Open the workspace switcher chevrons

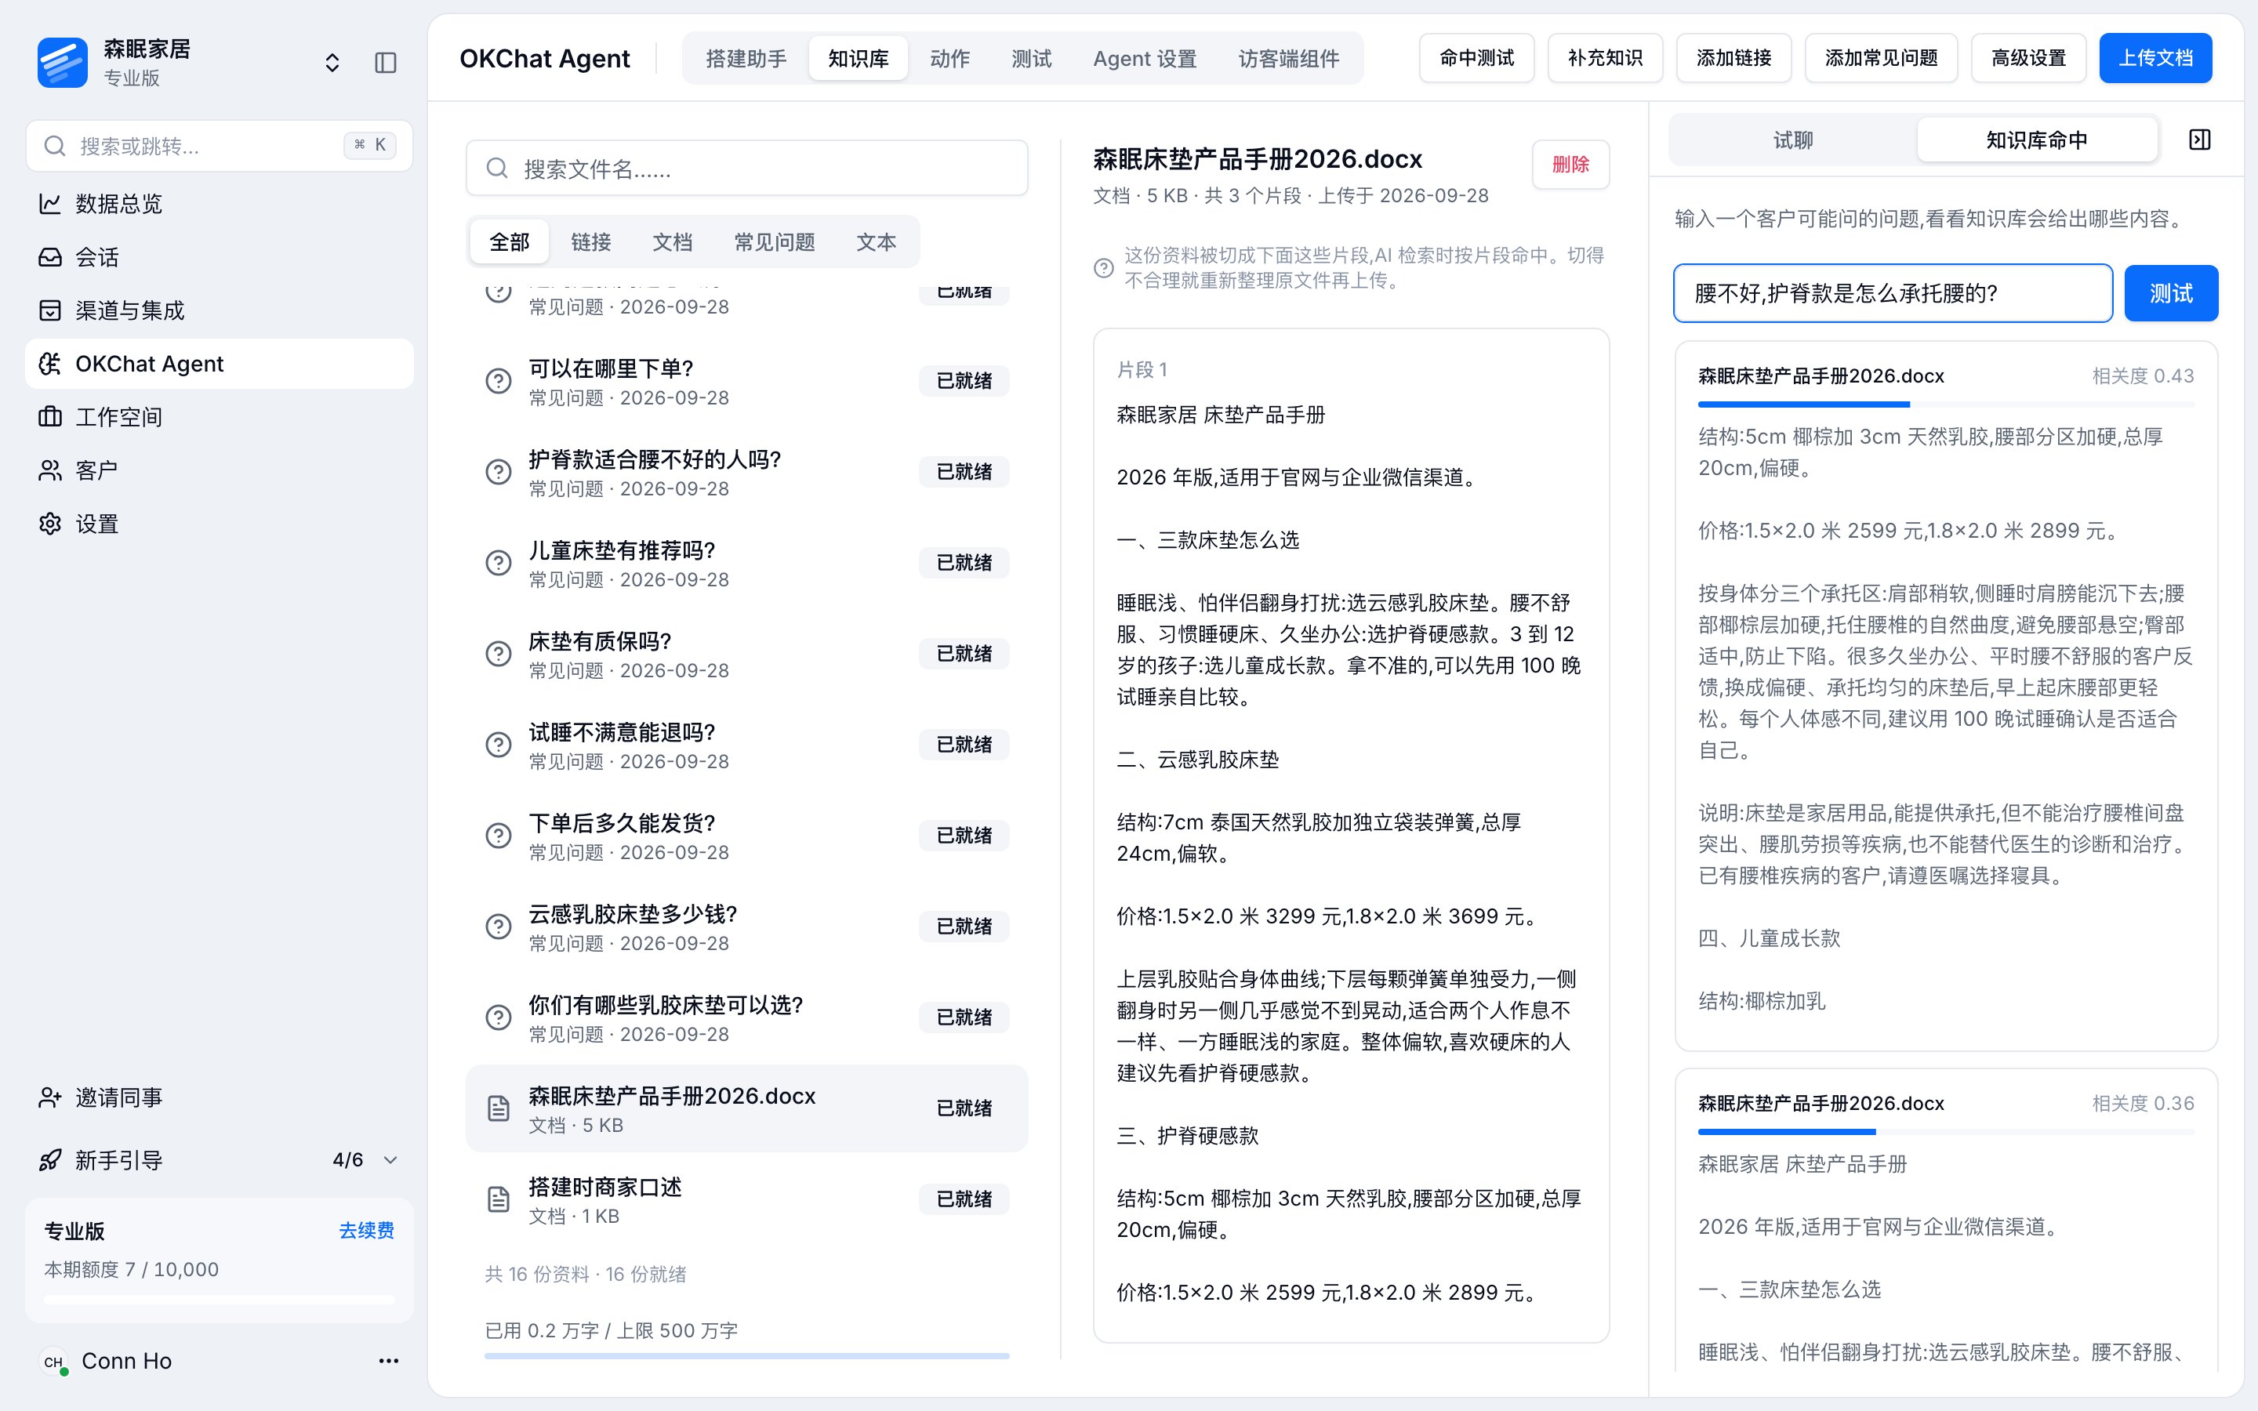click(x=332, y=63)
